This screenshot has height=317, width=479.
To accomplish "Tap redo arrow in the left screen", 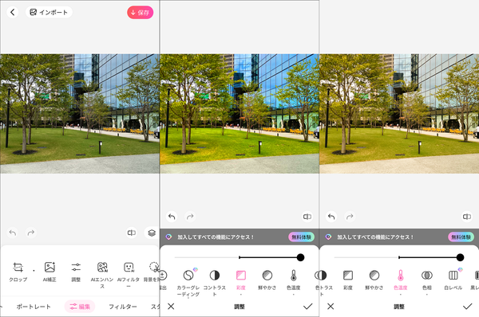I will point(31,233).
